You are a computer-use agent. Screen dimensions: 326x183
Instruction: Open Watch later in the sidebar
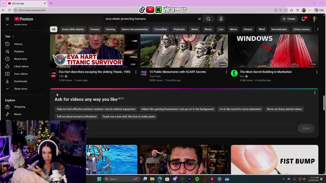[x=21, y=59]
